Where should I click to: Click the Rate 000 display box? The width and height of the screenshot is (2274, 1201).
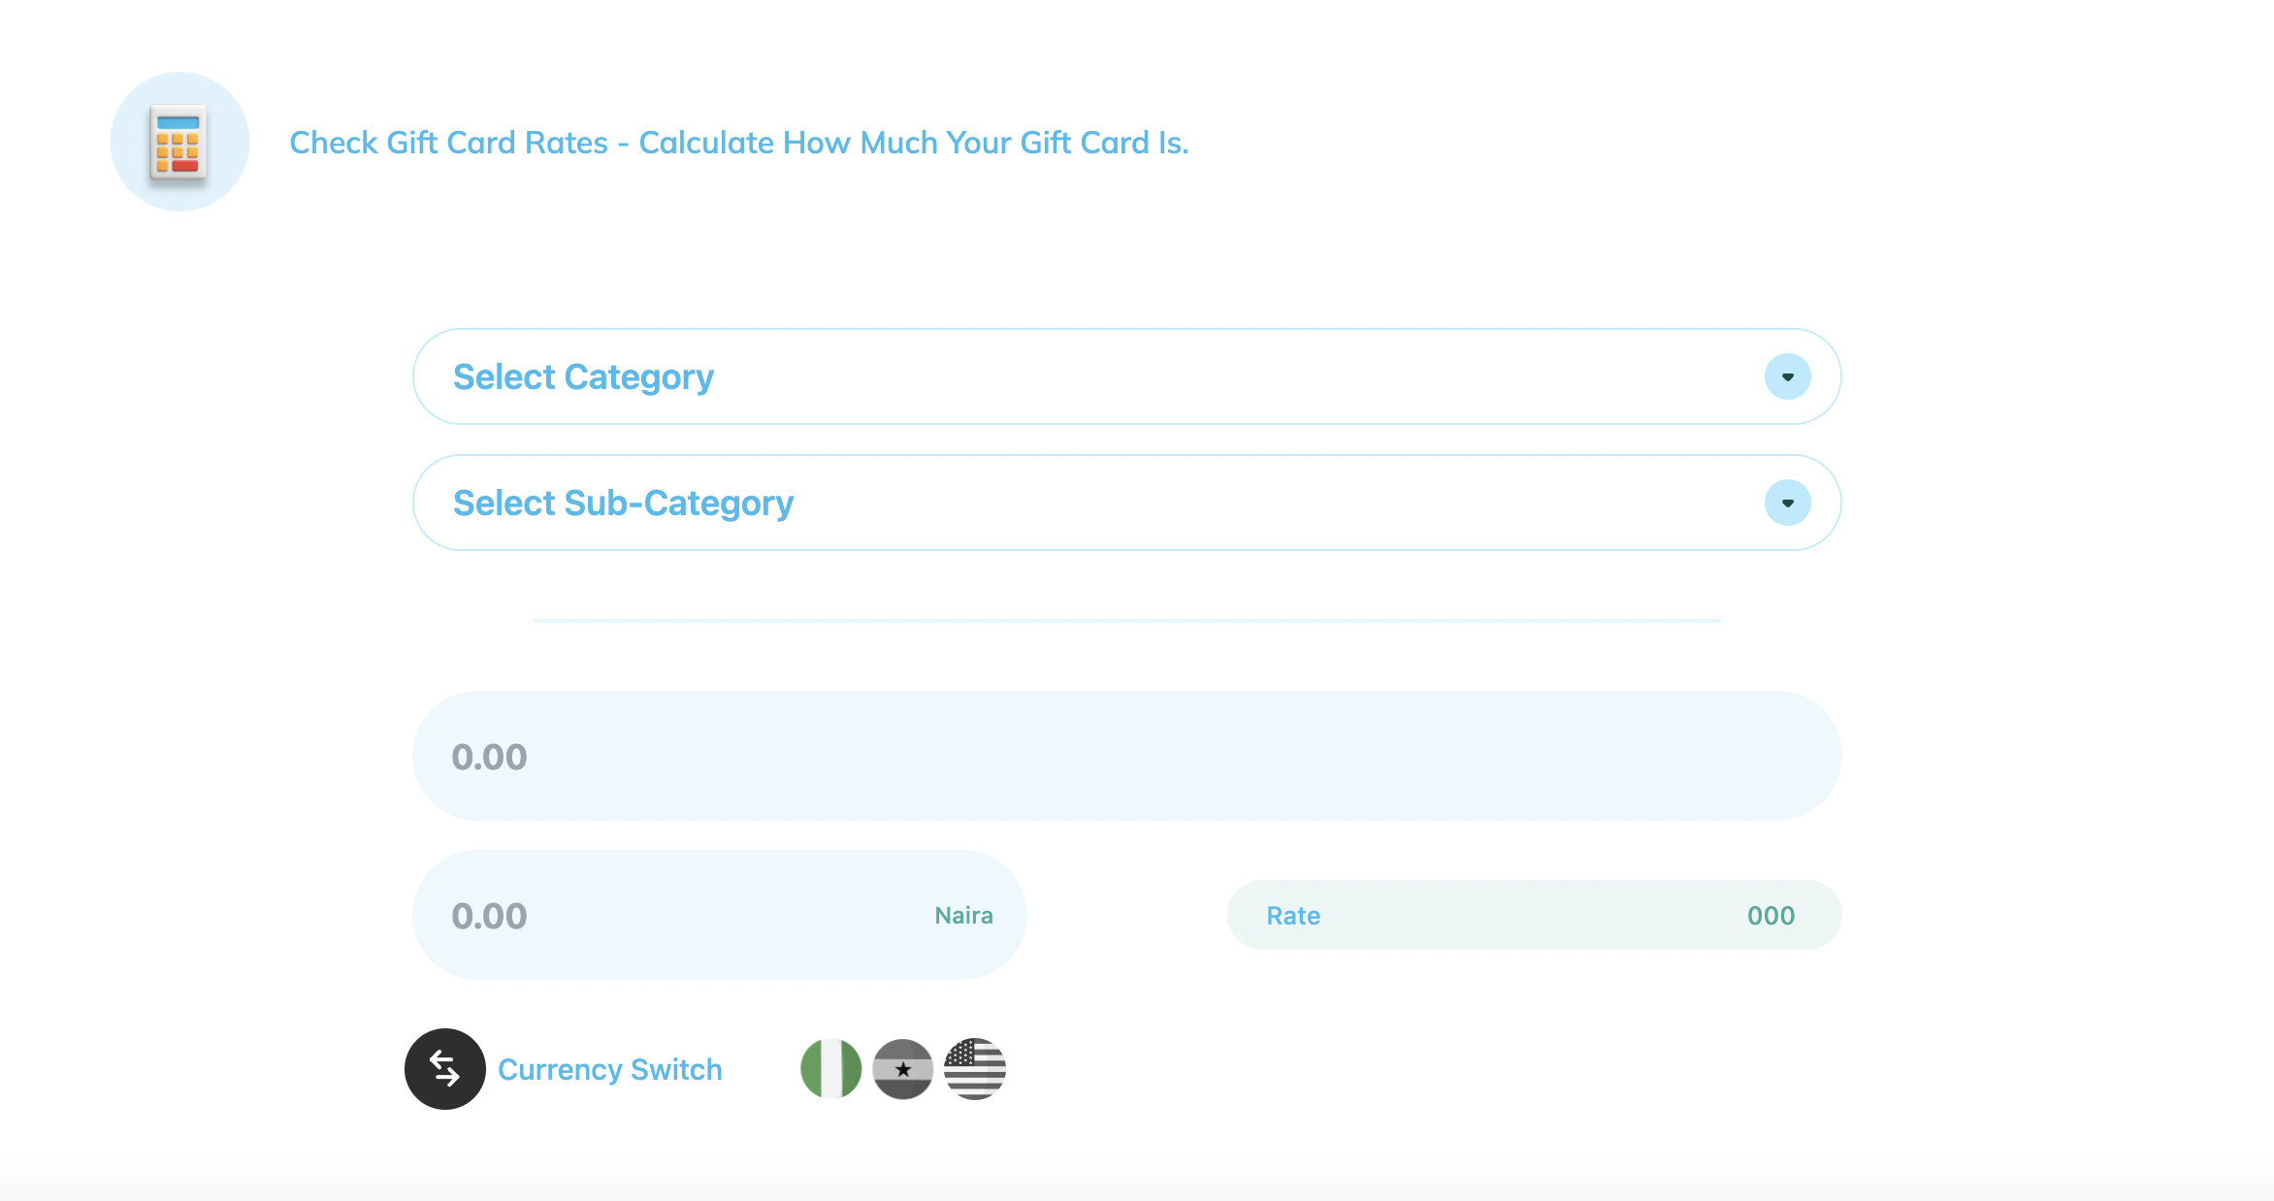1535,915
